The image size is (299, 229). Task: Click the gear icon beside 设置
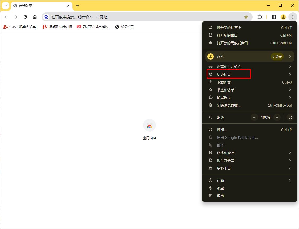point(211,188)
